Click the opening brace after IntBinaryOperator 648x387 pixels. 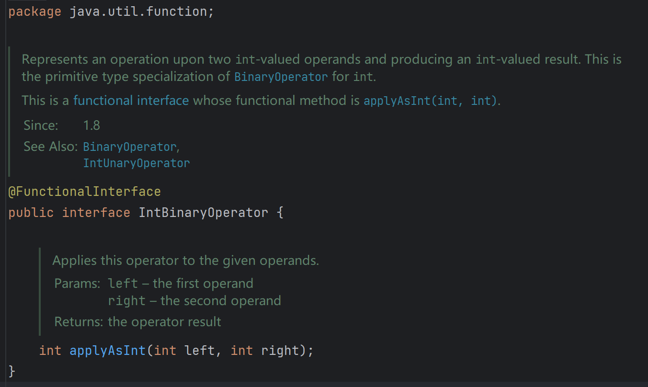(280, 213)
